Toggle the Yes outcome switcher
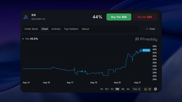The width and height of the screenshot is (182, 102). pos(137,89)
